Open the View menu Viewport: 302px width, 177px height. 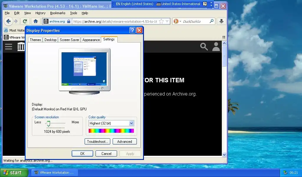[27, 13]
